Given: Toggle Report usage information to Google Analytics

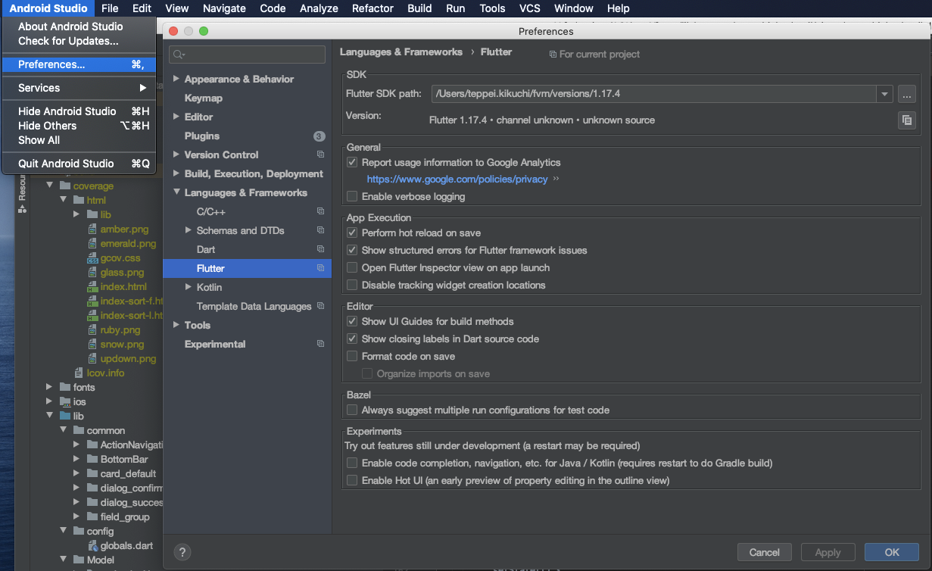Looking at the screenshot, I should pyautogui.click(x=352, y=162).
